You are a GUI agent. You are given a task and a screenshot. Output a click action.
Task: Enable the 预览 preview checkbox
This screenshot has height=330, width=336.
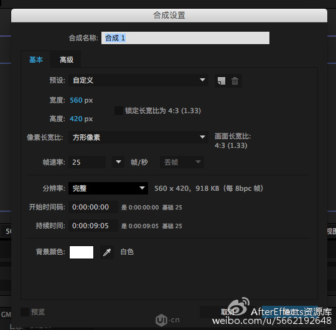(25, 312)
